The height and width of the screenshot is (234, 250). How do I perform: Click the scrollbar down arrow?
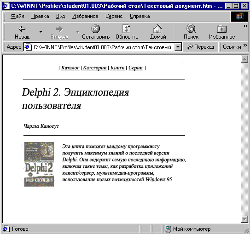pyautogui.click(x=244, y=219)
